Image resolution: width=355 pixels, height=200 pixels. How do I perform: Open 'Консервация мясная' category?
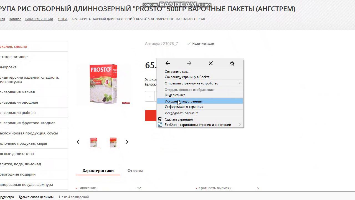tap(34, 92)
